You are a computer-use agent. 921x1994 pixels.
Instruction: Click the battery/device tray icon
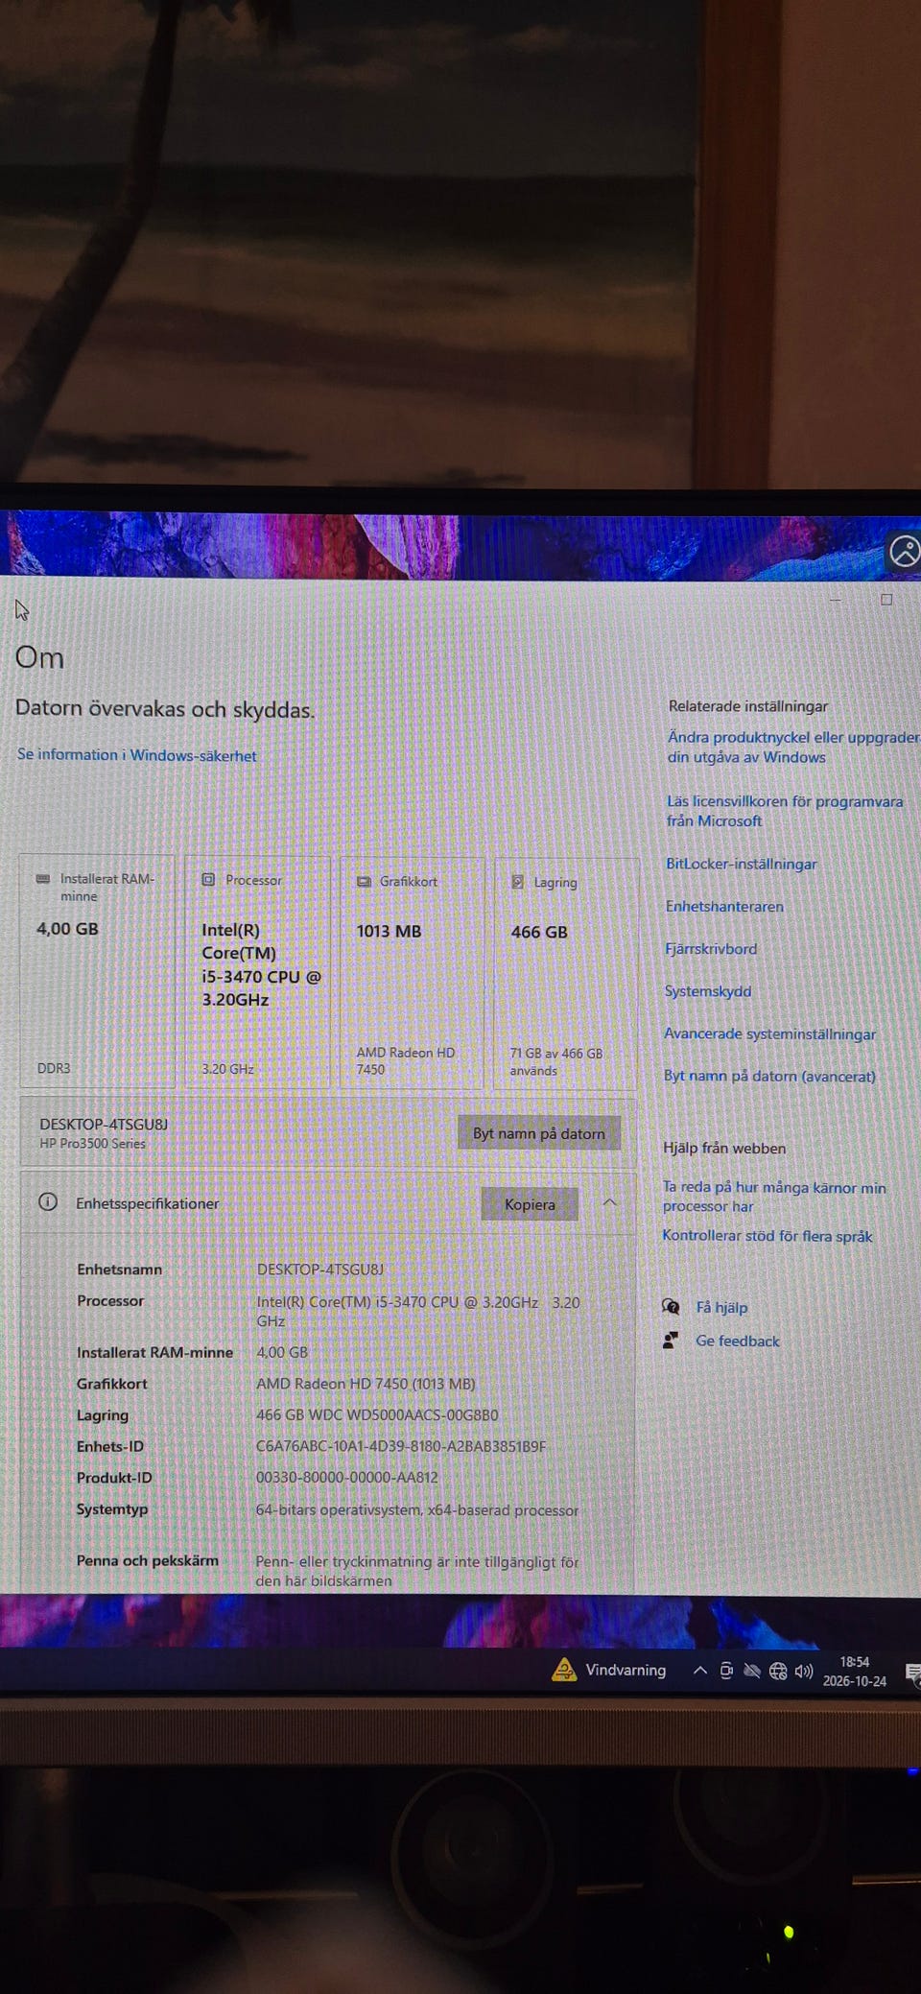pos(726,1671)
